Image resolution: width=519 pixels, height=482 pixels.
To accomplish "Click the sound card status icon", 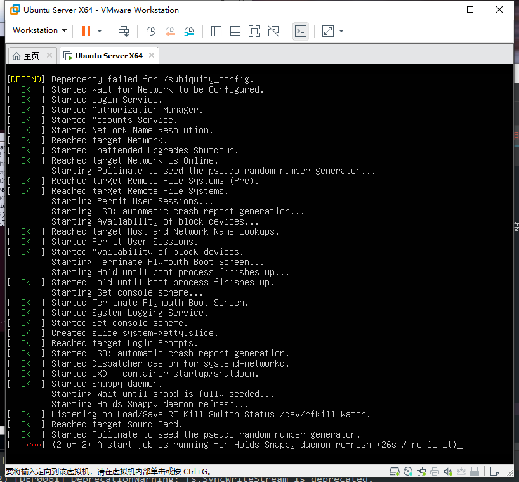I will click(448, 471).
